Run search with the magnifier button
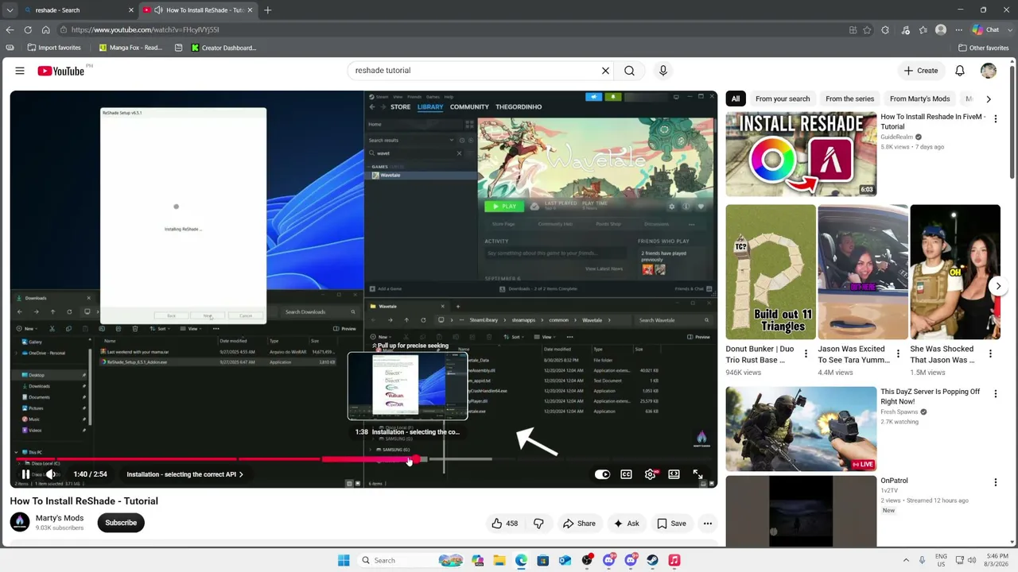Screen dimensions: 1018x572 [629, 71]
